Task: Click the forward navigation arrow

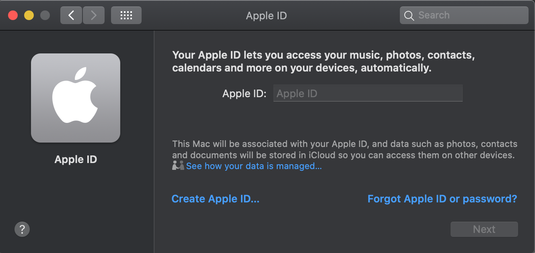Action: click(93, 15)
